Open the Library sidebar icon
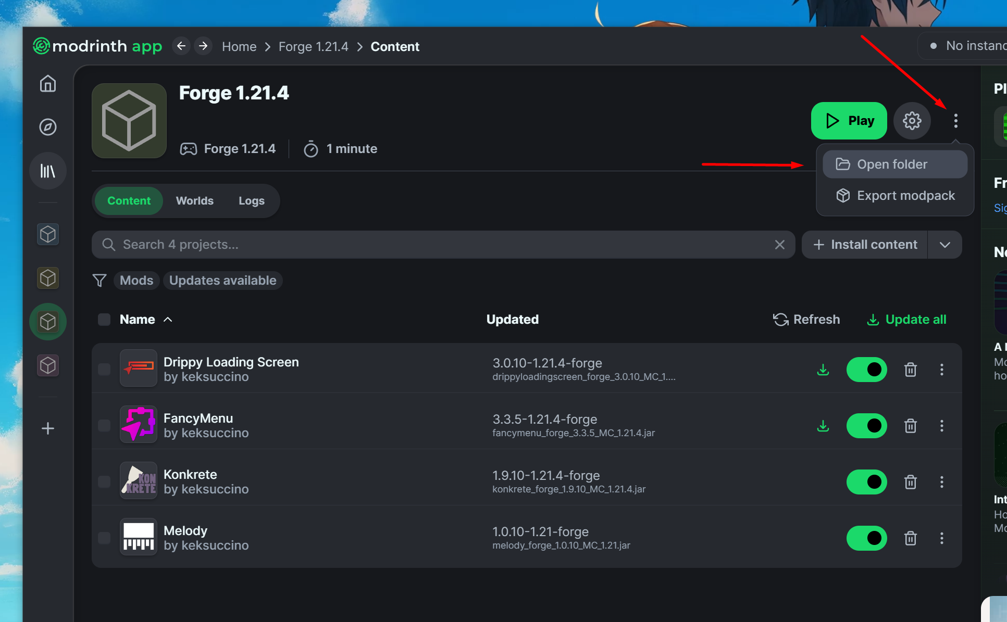This screenshot has height=622, width=1007. (48, 171)
